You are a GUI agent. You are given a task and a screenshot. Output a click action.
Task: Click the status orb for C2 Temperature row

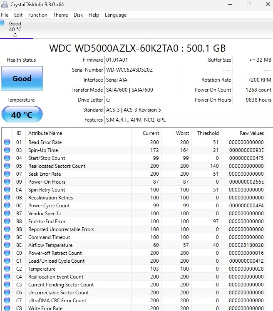pos(7,269)
